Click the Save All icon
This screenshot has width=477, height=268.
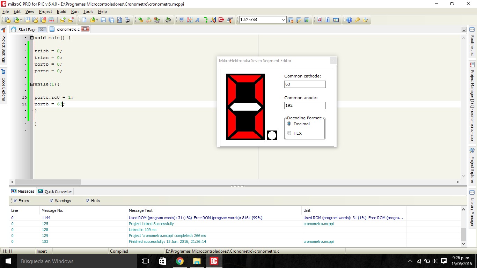(x=111, y=20)
